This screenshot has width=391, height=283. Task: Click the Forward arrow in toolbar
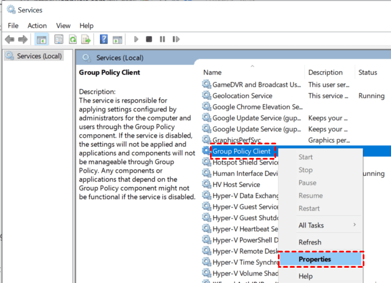tap(23, 39)
